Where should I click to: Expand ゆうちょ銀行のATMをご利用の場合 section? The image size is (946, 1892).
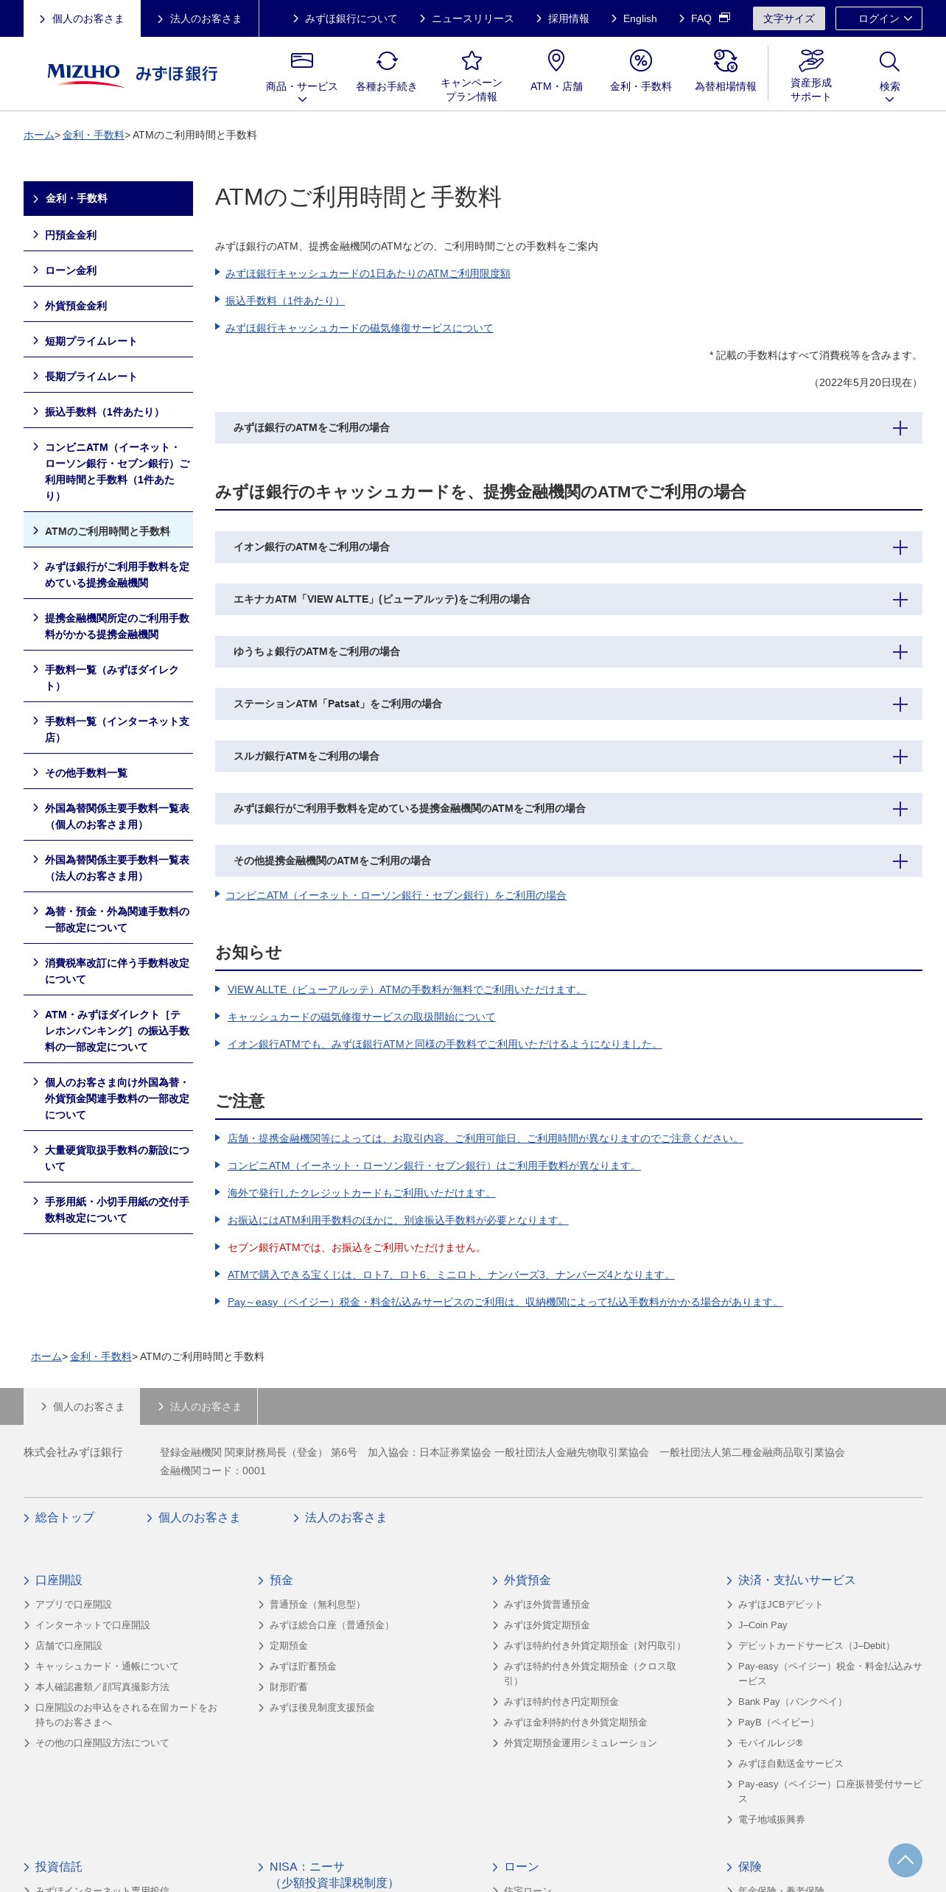(x=569, y=652)
